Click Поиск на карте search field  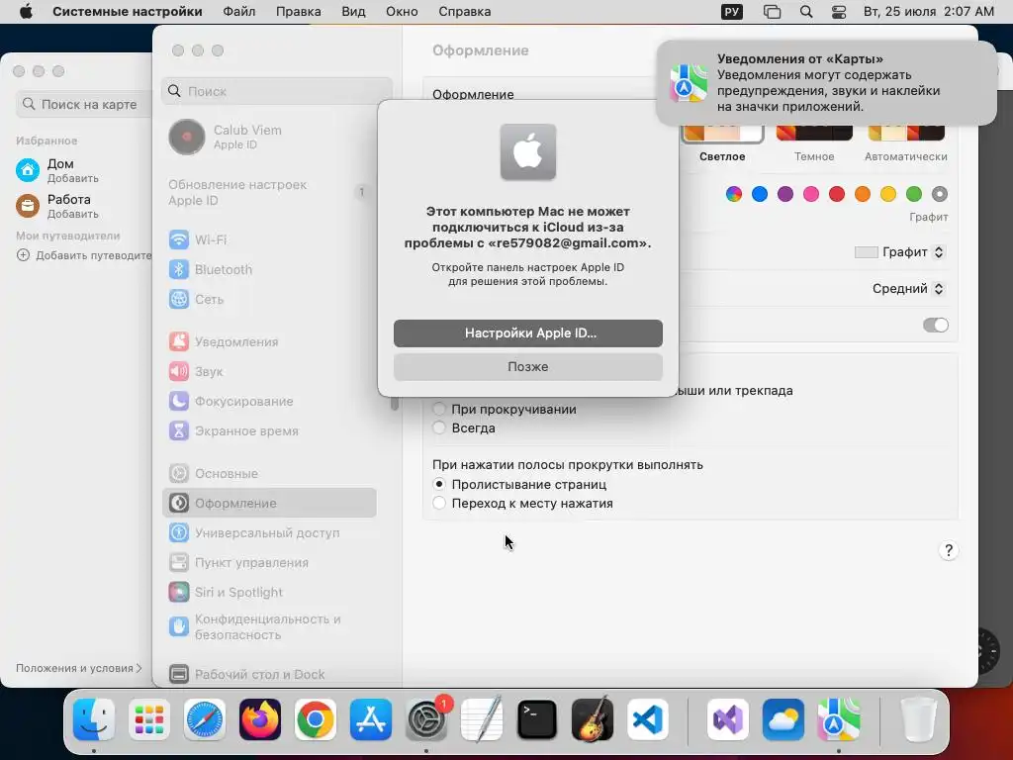(84, 104)
